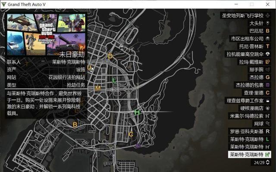Viewport: 276px width, 172px height.
Task: Choose the 杰拉德 G legend entry
Action: (259, 77)
